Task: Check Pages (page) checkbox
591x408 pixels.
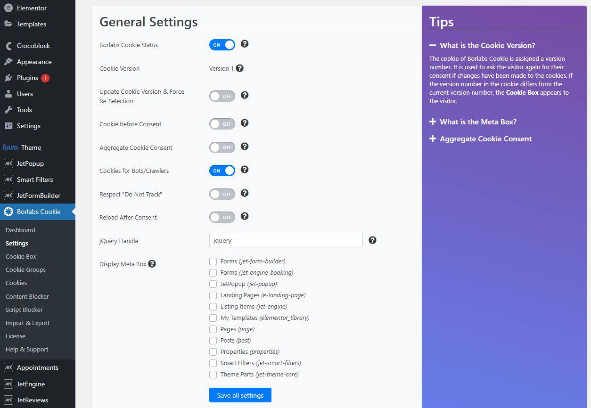Action: [213, 329]
